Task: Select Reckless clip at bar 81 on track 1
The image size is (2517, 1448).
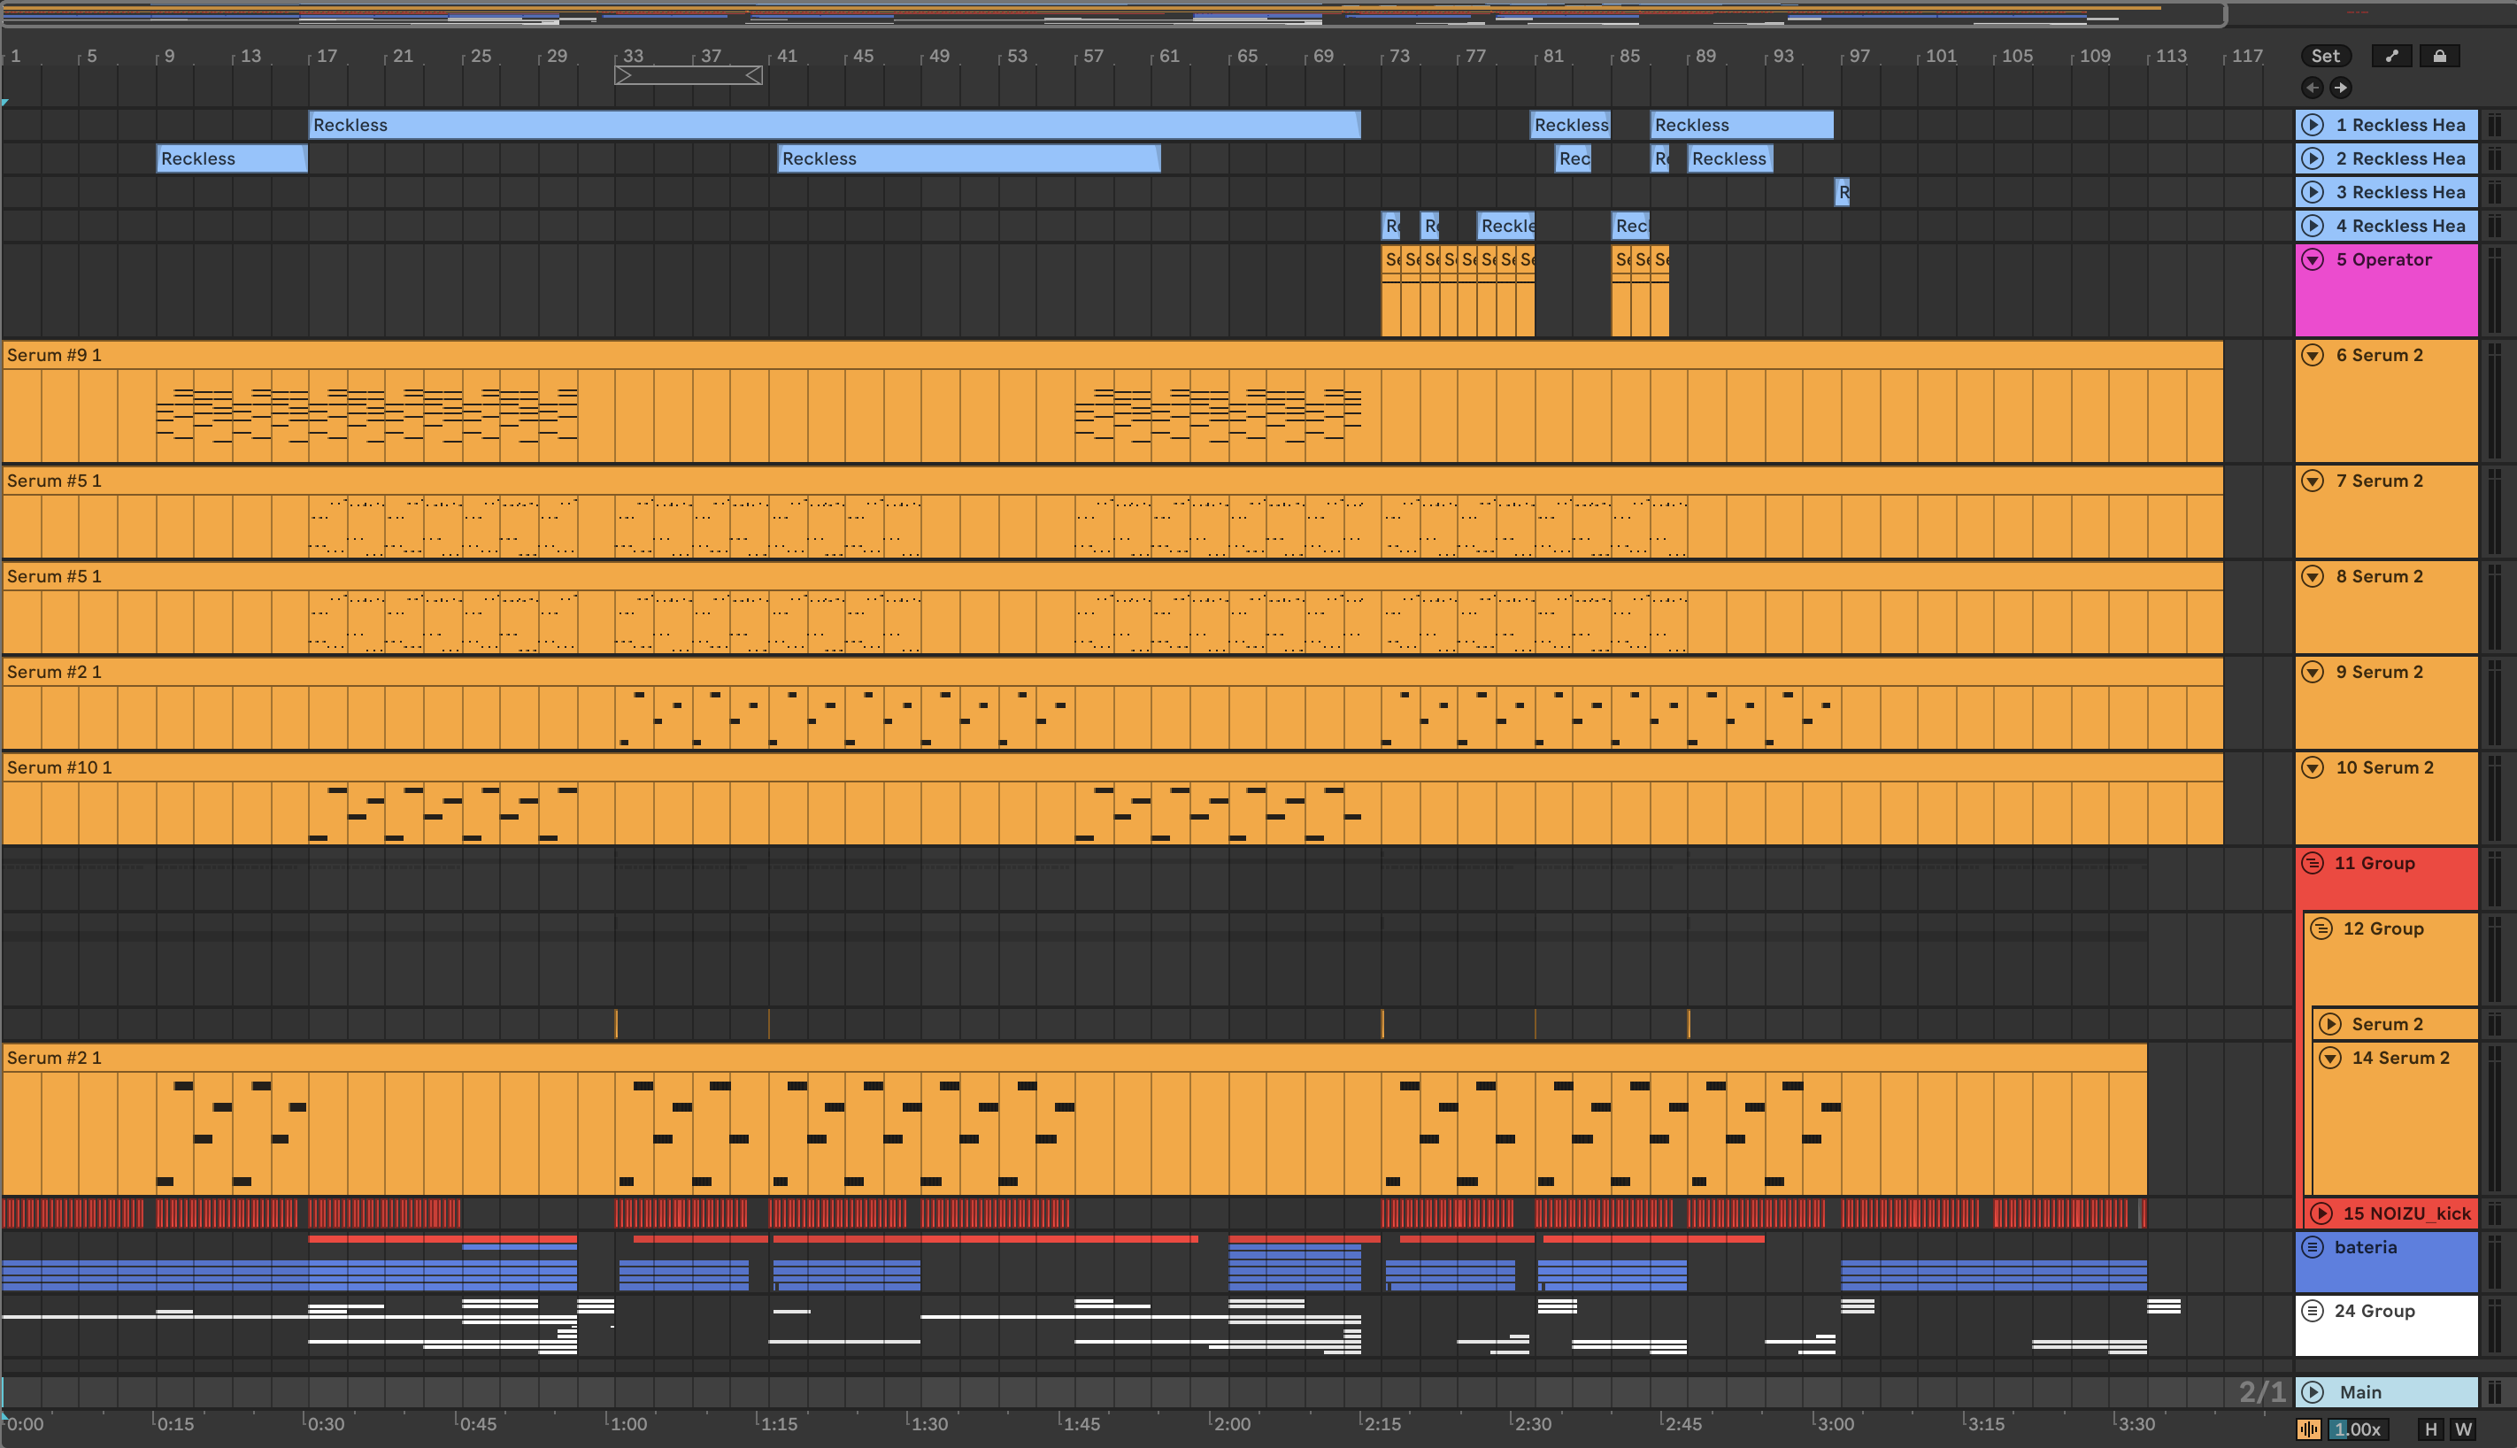Action: [x=1570, y=126]
